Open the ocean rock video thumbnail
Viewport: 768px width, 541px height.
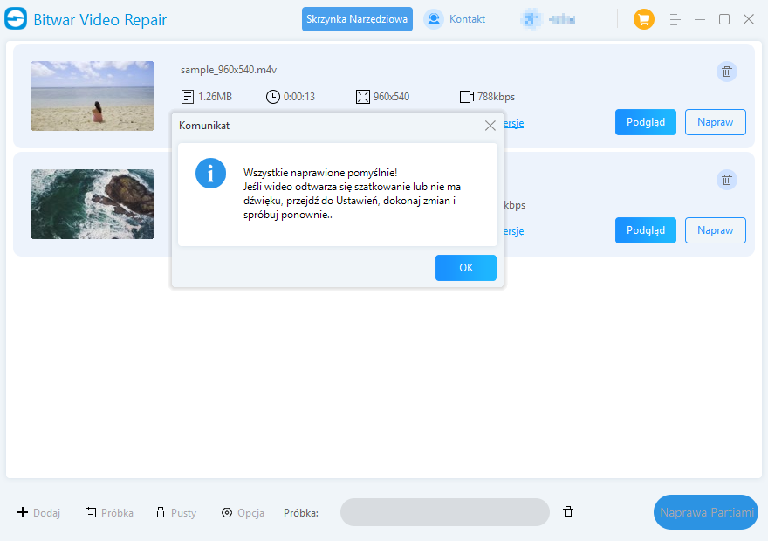click(x=93, y=204)
